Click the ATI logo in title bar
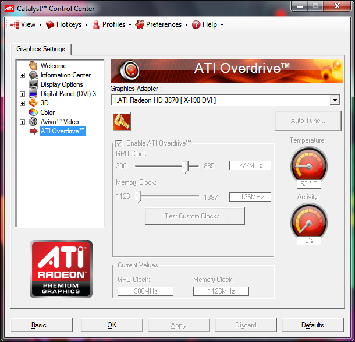 (9, 9)
